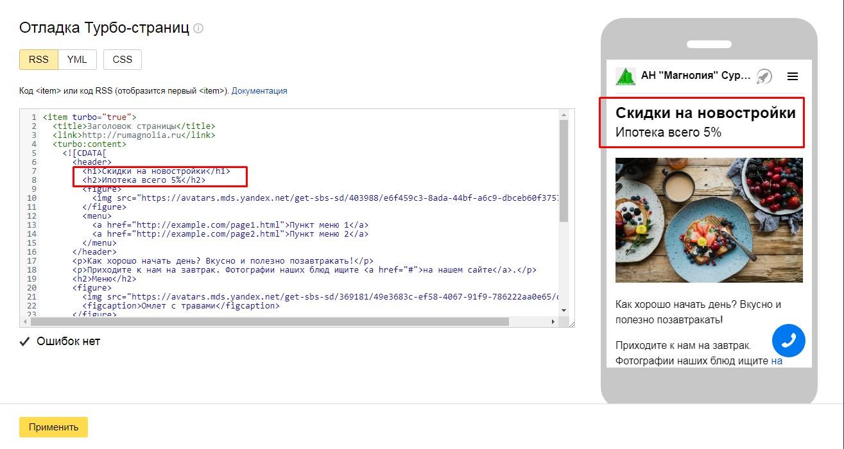
Task: Click the horizontal scrollbar under the code
Action: [x=270, y=321]
